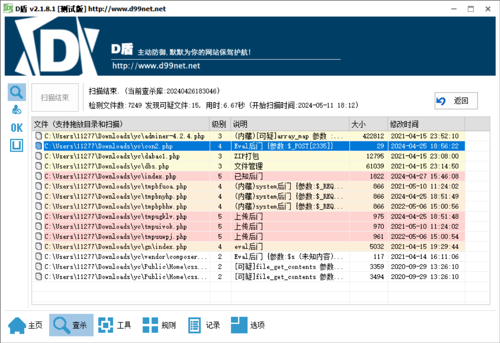Click the 文件管理 description cell
Screen dimensions: 500x343
tap(248, 166)
